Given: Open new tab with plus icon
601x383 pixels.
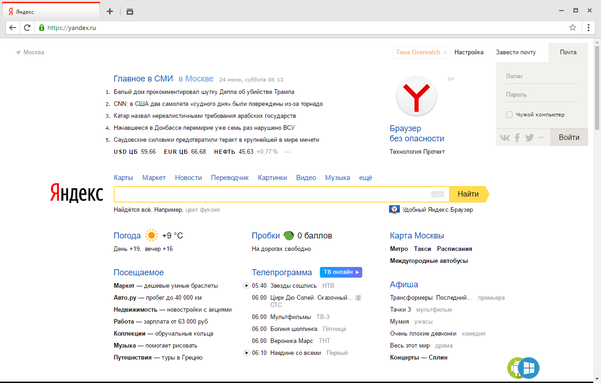Looking at the screenshot, I should point(110,12).
